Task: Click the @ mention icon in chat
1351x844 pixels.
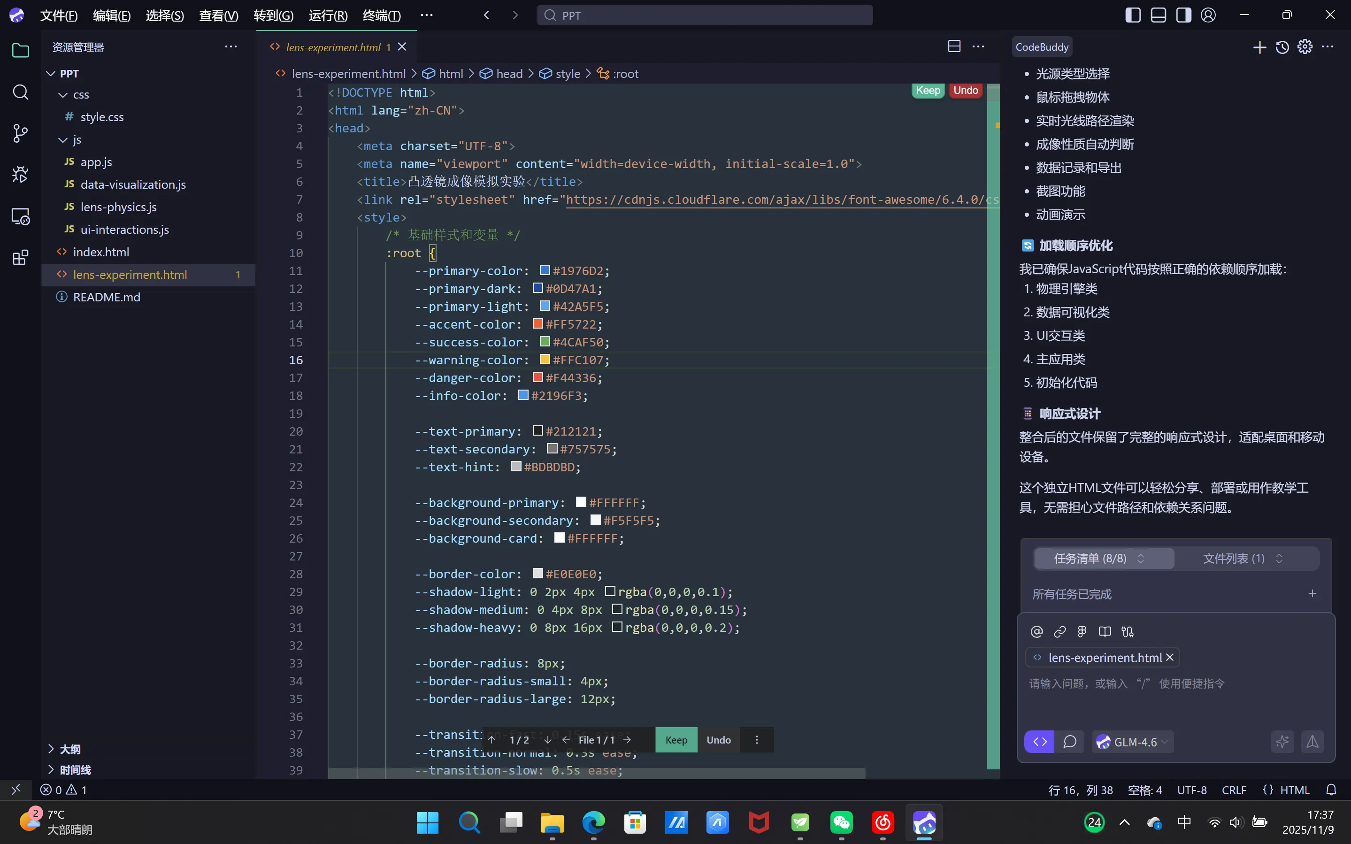Action: click(x=1037, y=631)
